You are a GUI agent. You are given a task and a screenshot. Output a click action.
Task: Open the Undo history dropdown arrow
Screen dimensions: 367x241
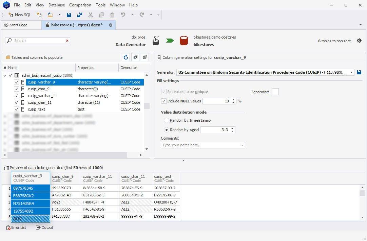(133, 15)
